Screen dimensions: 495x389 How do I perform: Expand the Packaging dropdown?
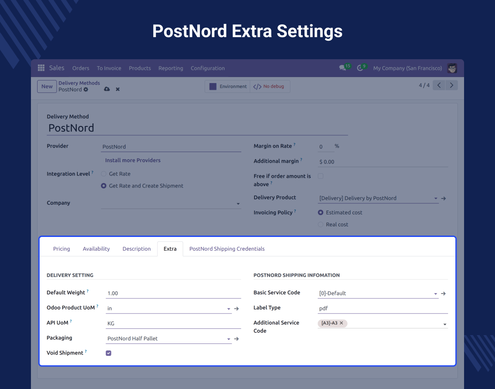pos(228,339)
